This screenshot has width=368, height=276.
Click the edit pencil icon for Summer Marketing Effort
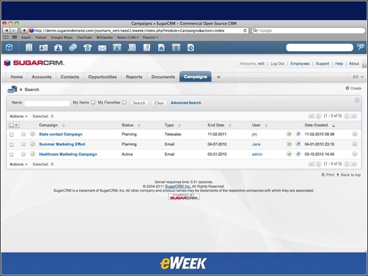click(33, 144)
